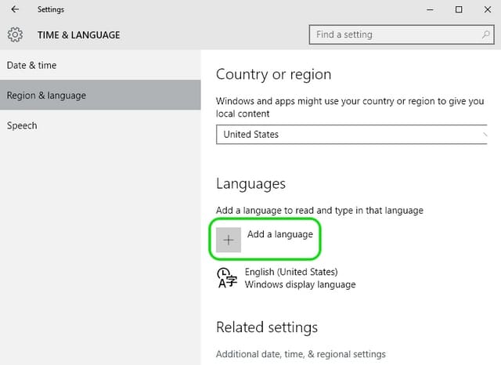Click the Settings window title text
Viewport: 501px width, 365px height.
(x=51, y=9)
